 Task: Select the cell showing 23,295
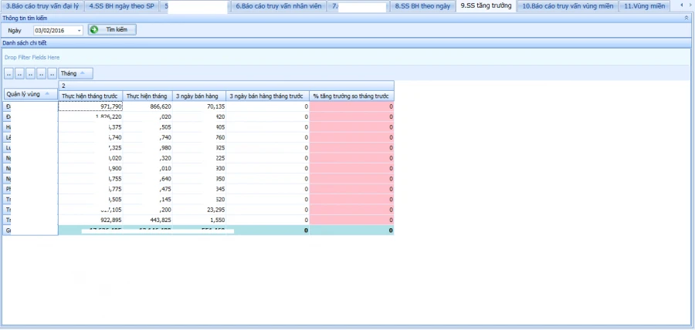(x=199, y=210)
